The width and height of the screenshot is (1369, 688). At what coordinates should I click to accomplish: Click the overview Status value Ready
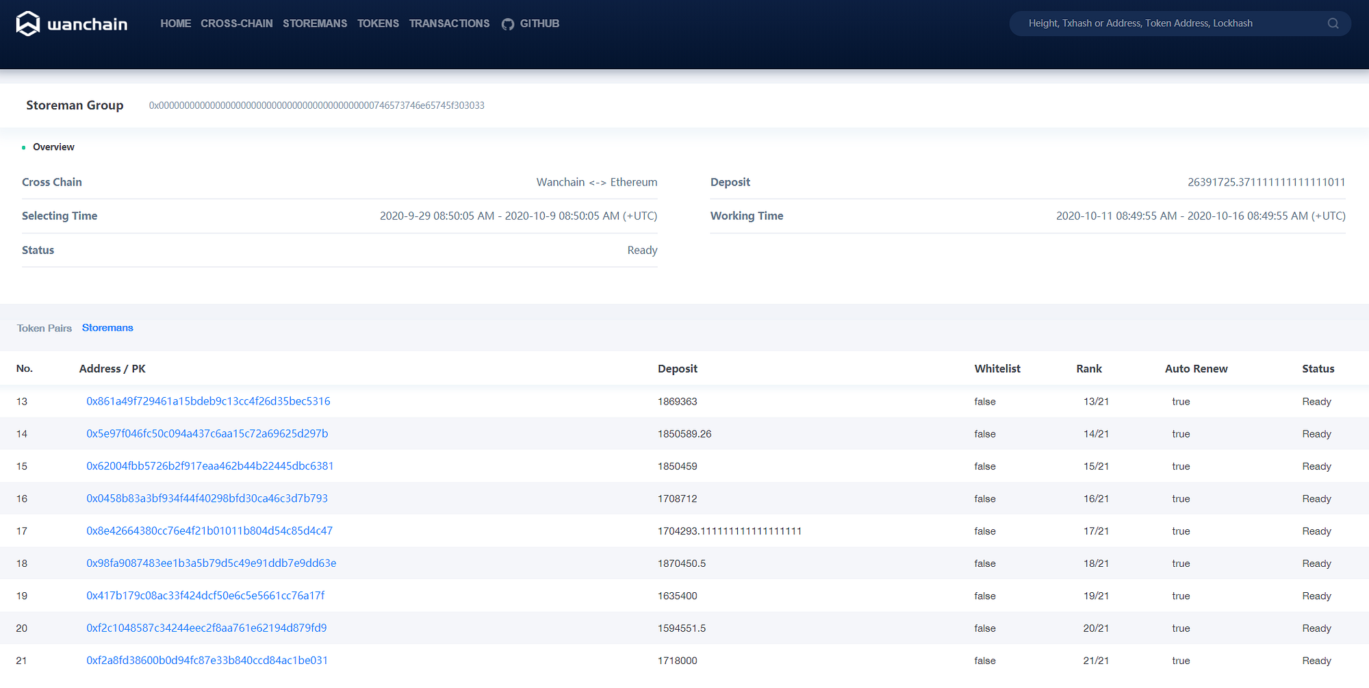tap(642, 251)
